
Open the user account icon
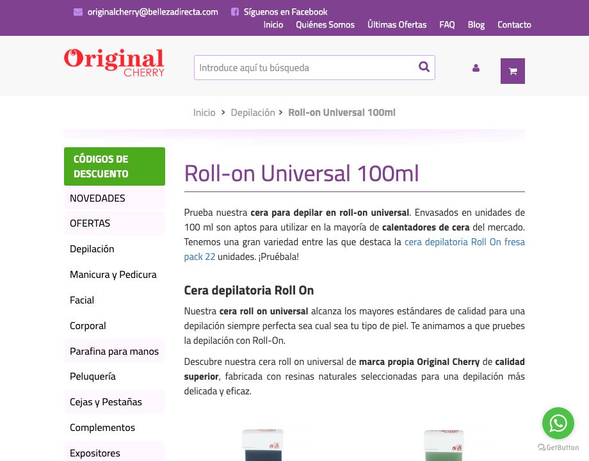[476, 68]
